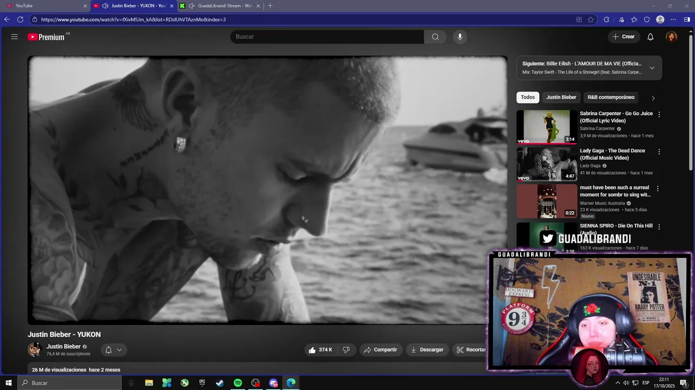Open File Explorer from the taskbar
695x390 pixels.
pos(149,383)
